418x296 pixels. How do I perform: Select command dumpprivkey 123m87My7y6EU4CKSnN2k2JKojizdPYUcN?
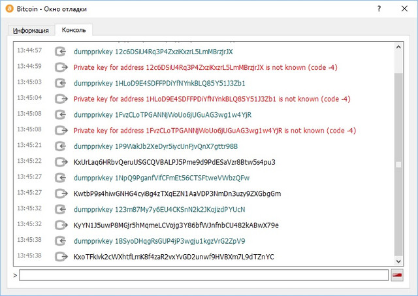click(159, 210)
